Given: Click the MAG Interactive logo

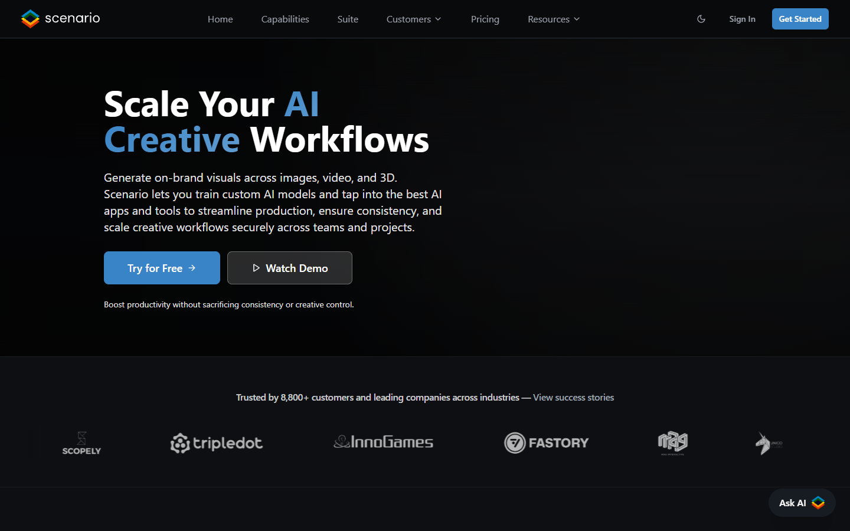Looking at the screenshot, I should click(x=673, y=443).
